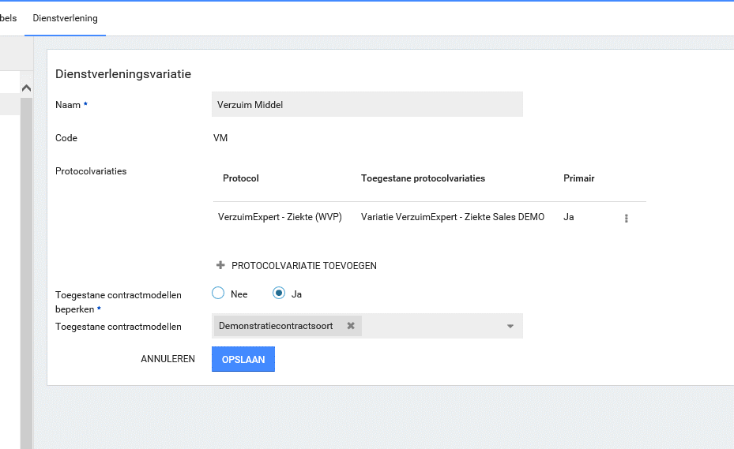Switch to the Dienstverlening tab
Screen dimensions: 734x449
(65, 18)
